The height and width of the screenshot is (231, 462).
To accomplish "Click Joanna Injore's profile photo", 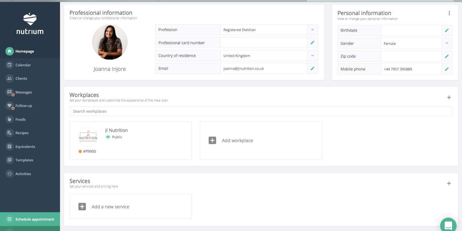I will (x=110, y=42).
